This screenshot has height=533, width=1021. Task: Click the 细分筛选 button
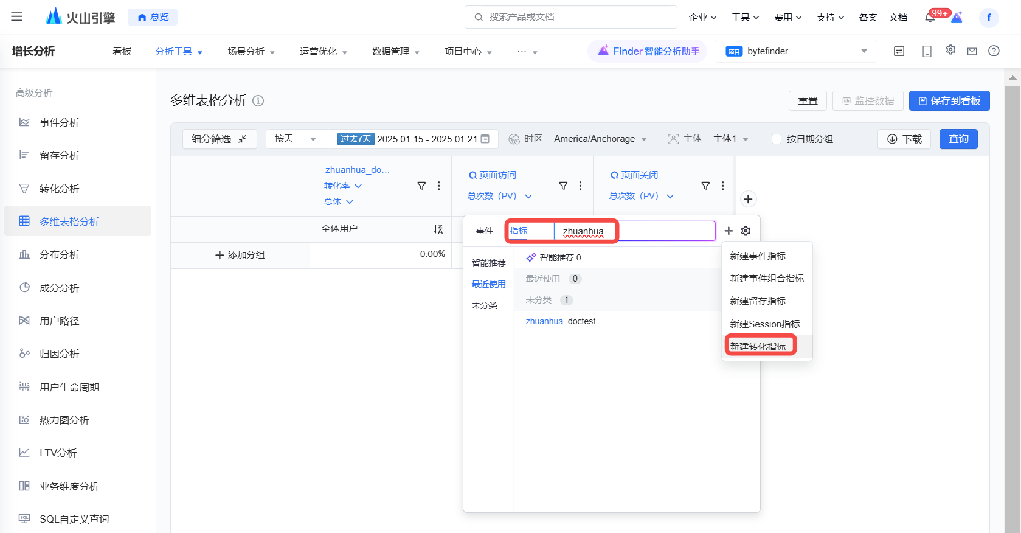(220, 139)
